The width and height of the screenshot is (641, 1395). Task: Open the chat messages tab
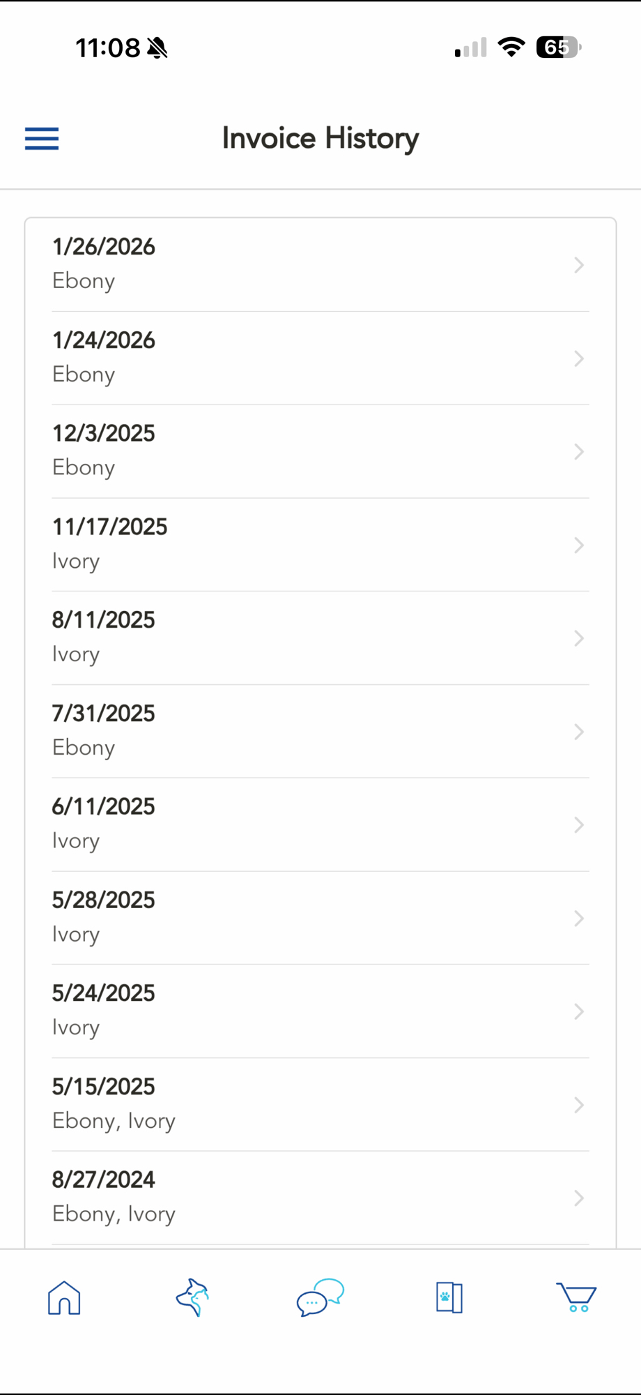[x=320, y=1297]
